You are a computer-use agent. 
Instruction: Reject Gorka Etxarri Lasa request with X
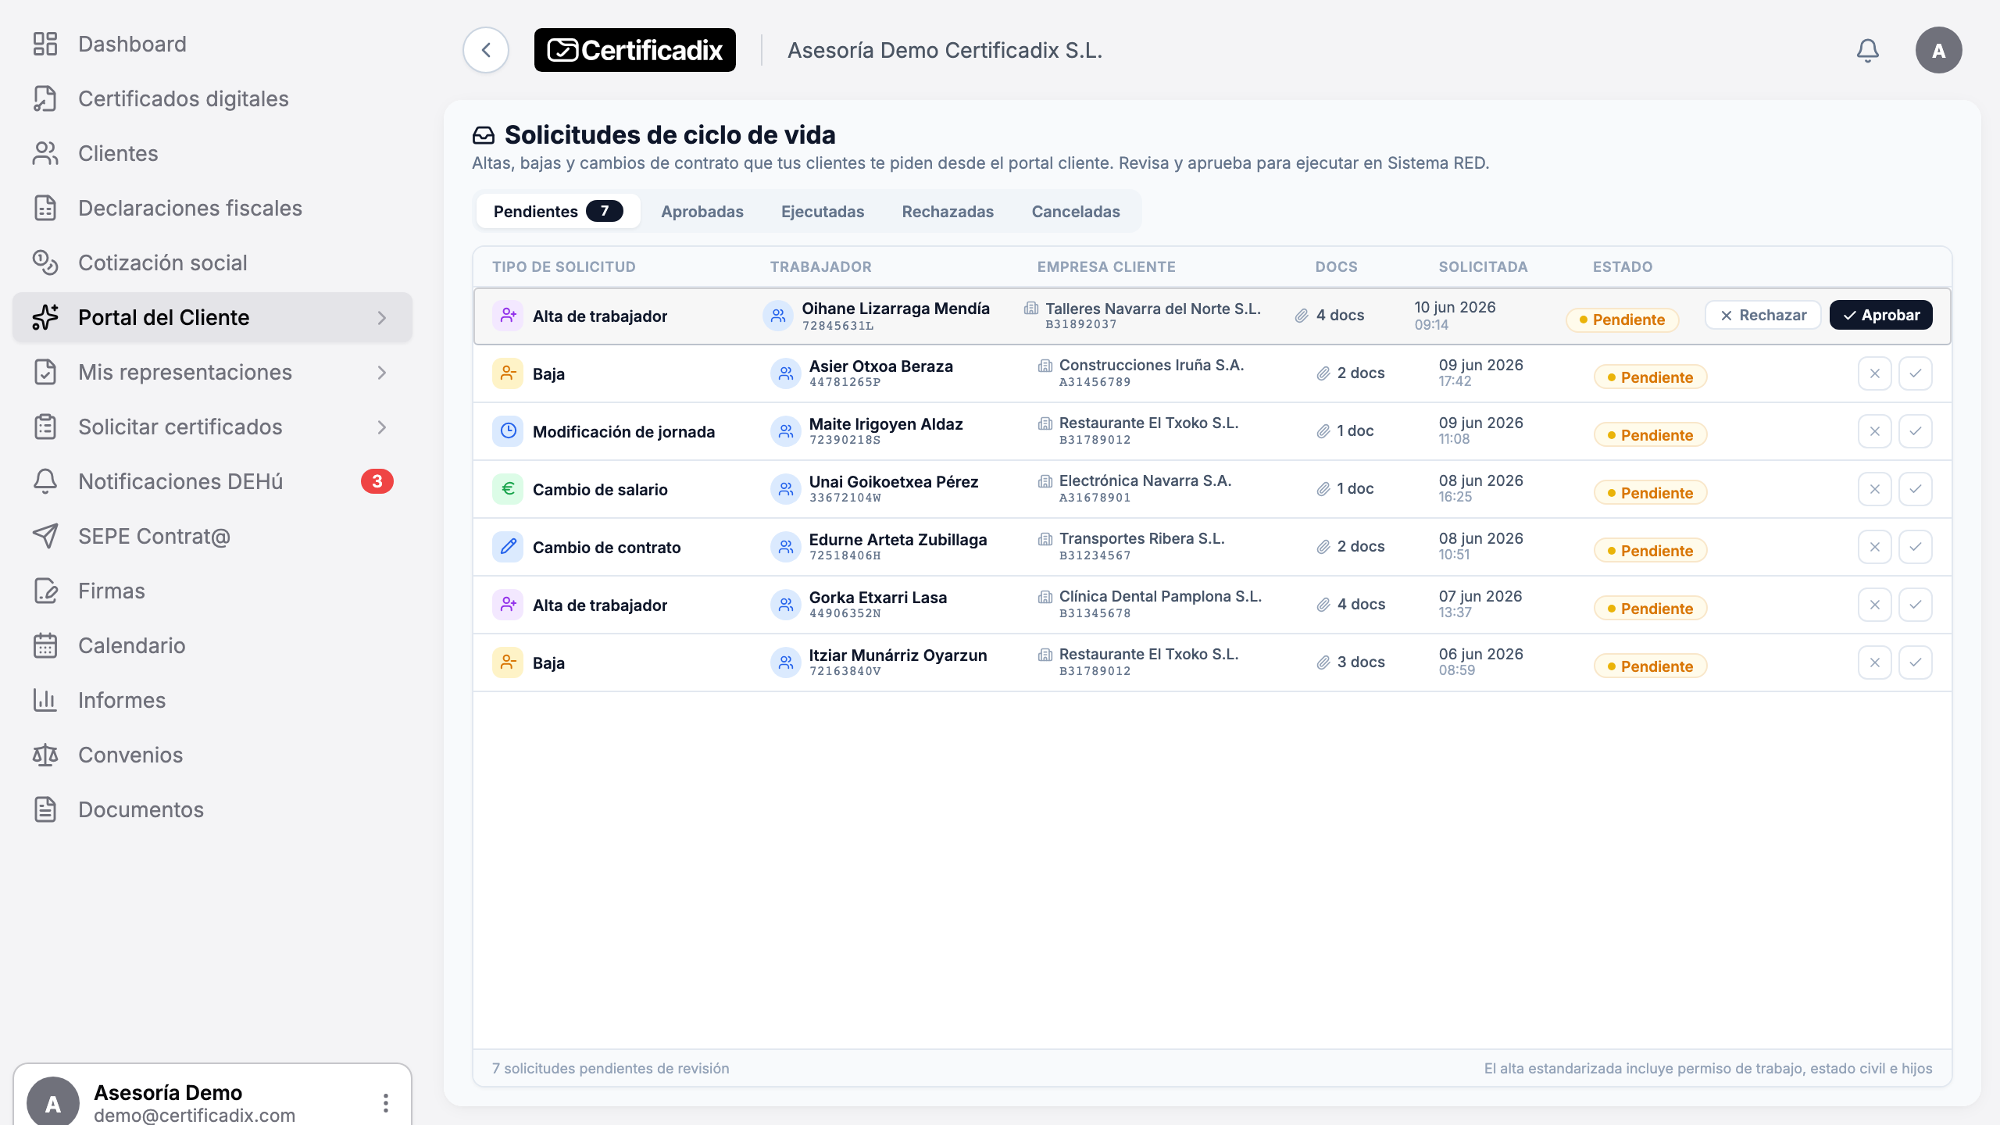coord(1874,605)
